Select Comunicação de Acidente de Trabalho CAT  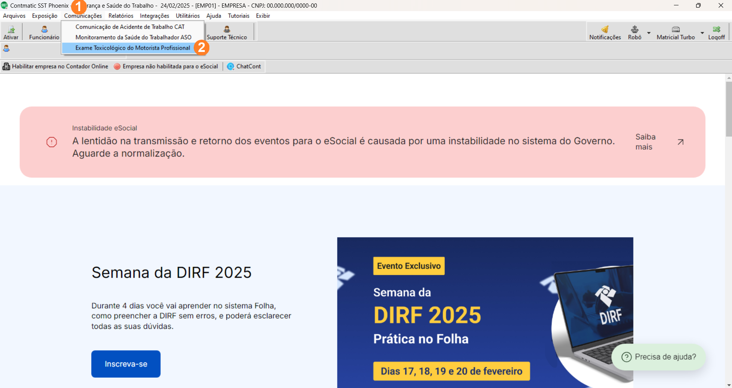click(x=133, y=27)
